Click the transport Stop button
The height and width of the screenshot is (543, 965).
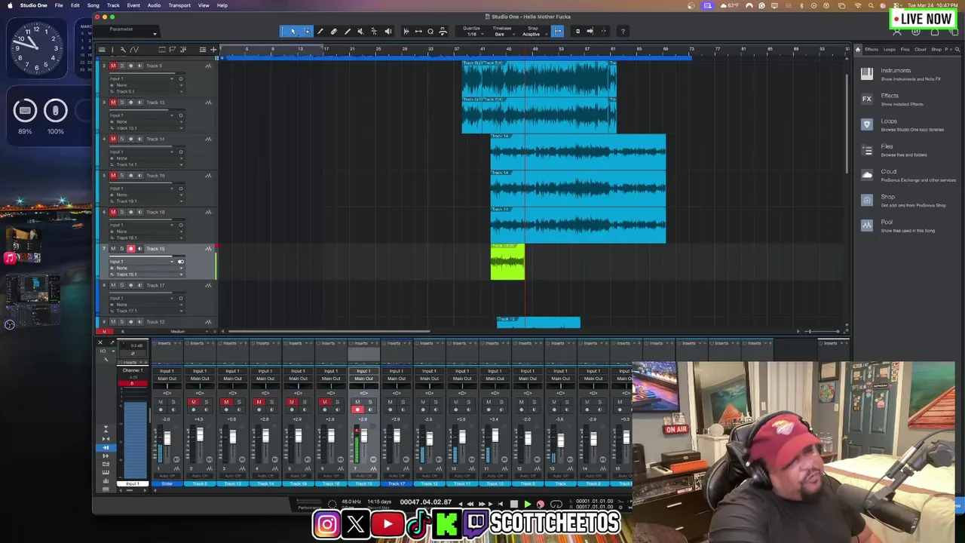point(514,504)
